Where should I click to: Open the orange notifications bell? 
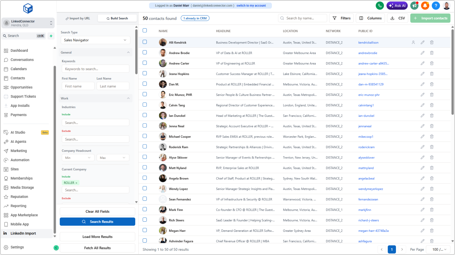pos(425,6)
